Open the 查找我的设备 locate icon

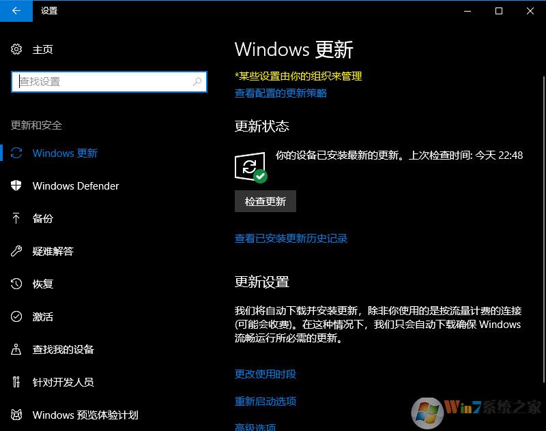point(16,349)
